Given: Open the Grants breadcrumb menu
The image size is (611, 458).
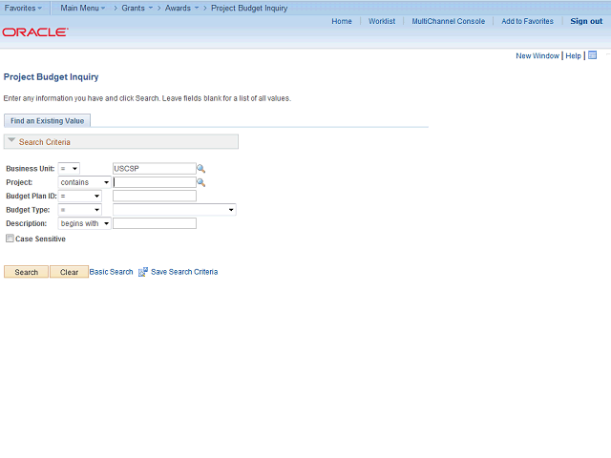Looking at the screenshot, I should coord(137,8).
